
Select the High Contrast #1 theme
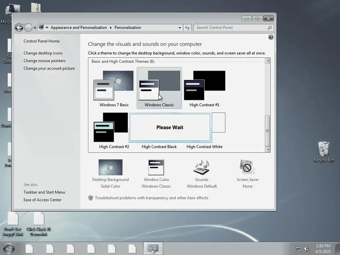[x=204, y=88]
